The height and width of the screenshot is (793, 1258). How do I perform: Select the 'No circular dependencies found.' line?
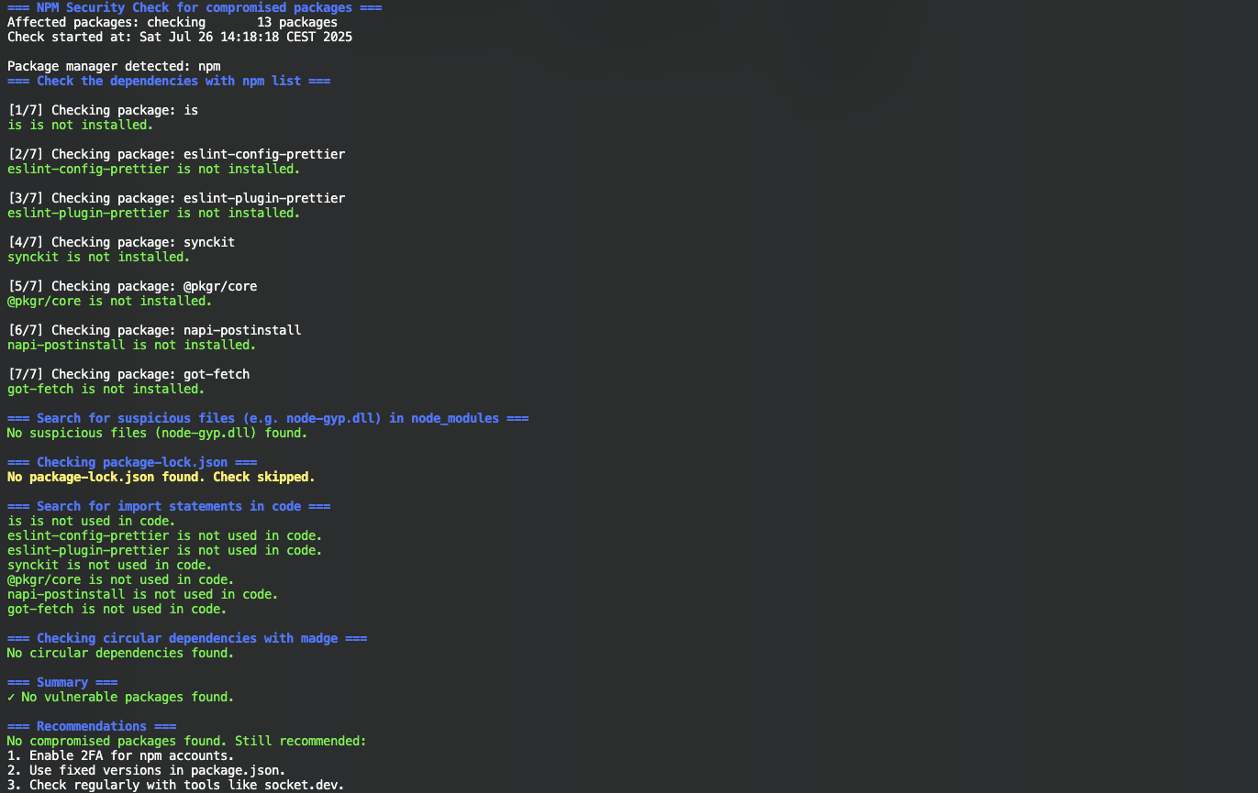coord(121,653)
